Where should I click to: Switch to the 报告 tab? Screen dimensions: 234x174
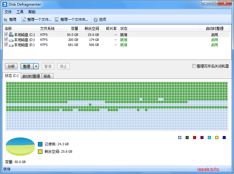(x=47, y=76)
